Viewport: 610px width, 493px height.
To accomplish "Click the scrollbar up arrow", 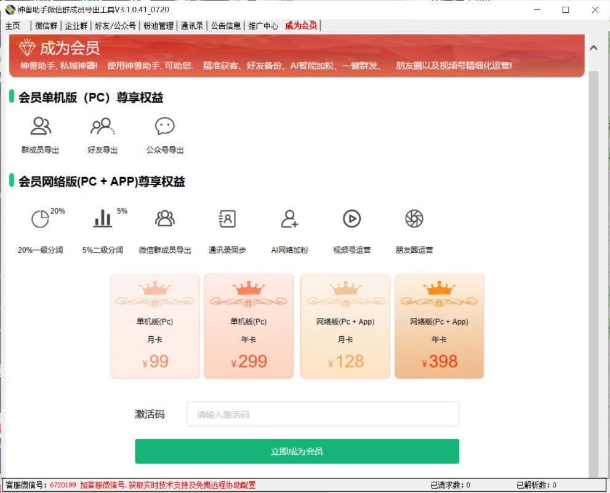I will 593,48.
